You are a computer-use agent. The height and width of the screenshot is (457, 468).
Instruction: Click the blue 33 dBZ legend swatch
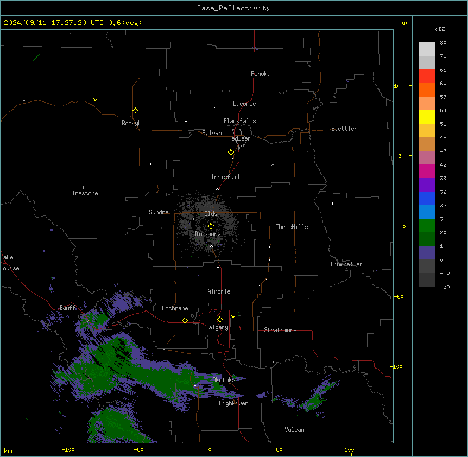click(x=427, y=198)
